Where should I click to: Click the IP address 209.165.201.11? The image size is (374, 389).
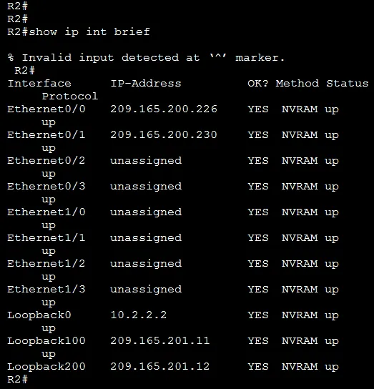[160, 341]
